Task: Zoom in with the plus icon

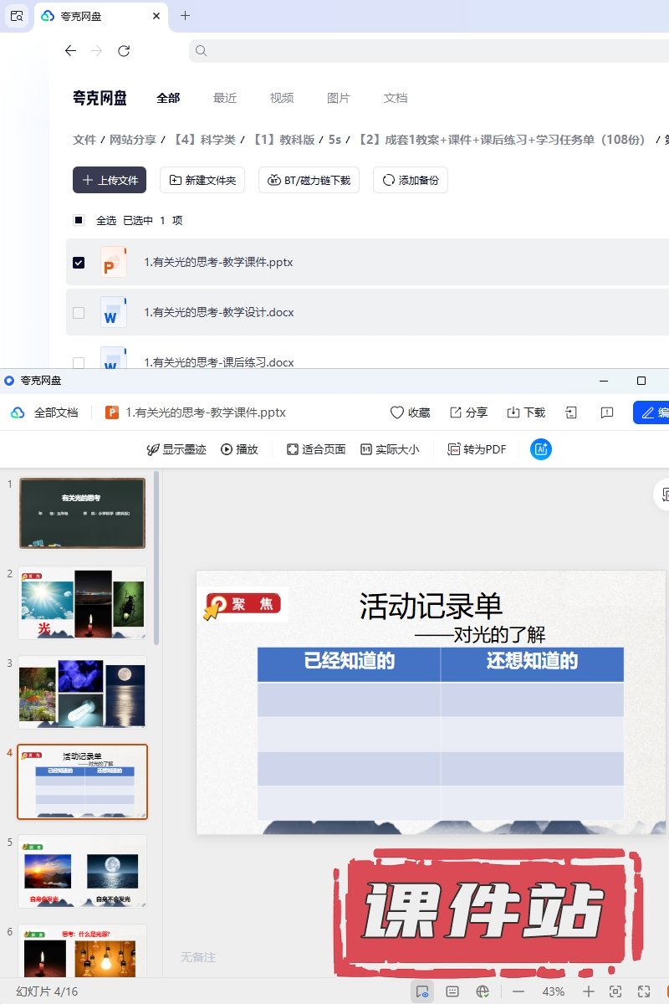Action: click(589, 991)
